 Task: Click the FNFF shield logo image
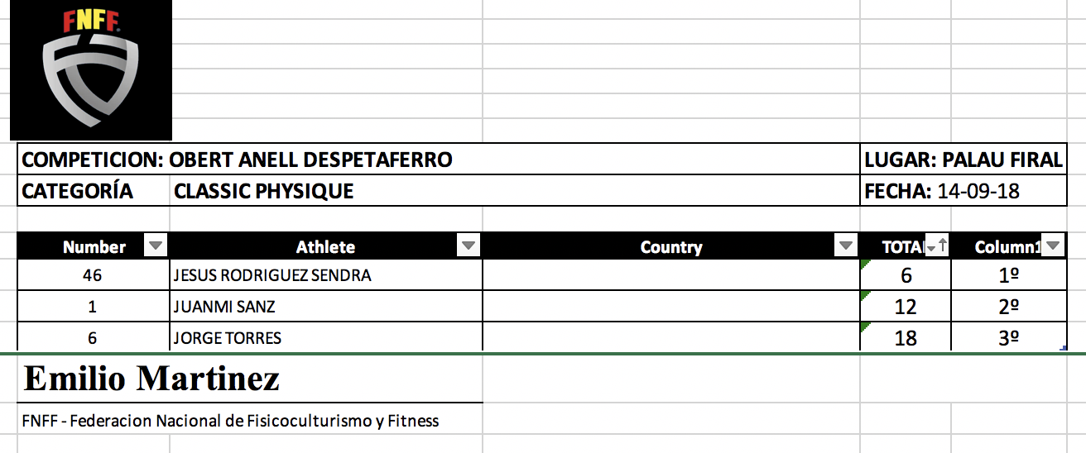pyautogui.click(x=90, y=70)
